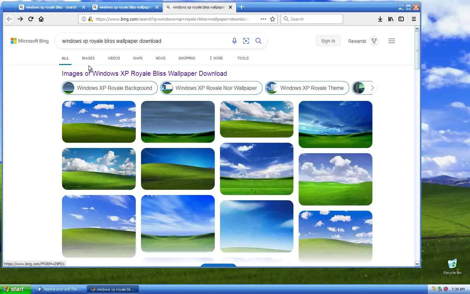Viewport: 470px width, 294px height.
Task: Open the Rewards trophy icon
Action: (x=374, y=41)
